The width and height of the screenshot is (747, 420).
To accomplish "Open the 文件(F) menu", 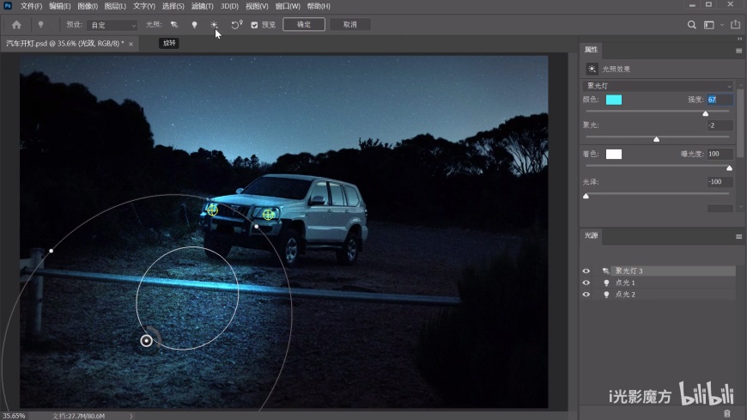I will tap(31, 6).
